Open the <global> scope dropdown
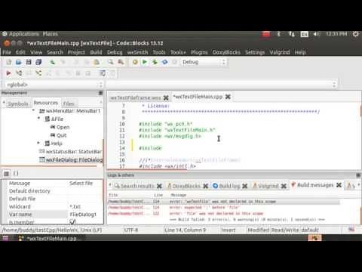The height and width of the screenshot is (272, 362). 54,85
